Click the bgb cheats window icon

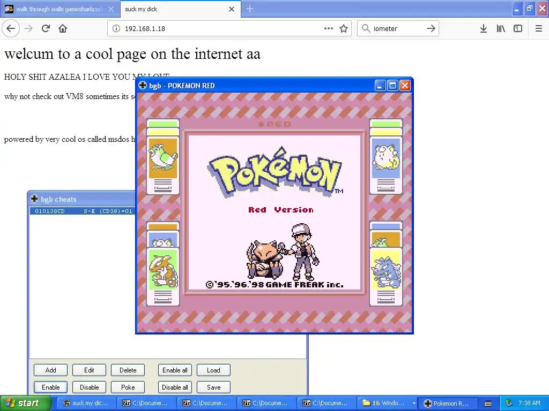[x=34, y=199]
